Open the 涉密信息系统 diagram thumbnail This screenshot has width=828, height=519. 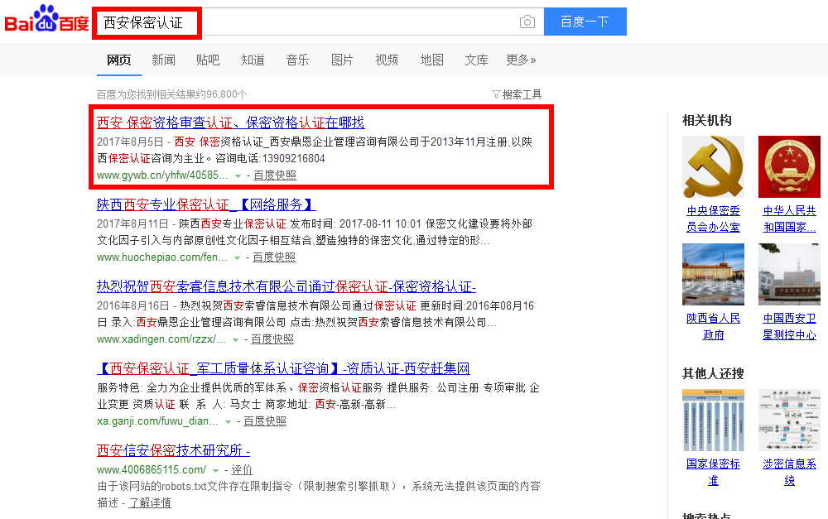789,420
